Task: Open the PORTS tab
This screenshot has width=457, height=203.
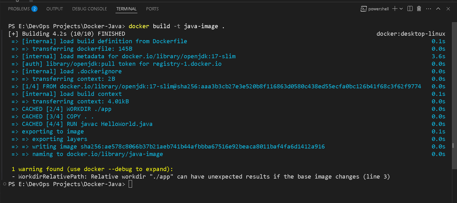Action: [152, 9]
